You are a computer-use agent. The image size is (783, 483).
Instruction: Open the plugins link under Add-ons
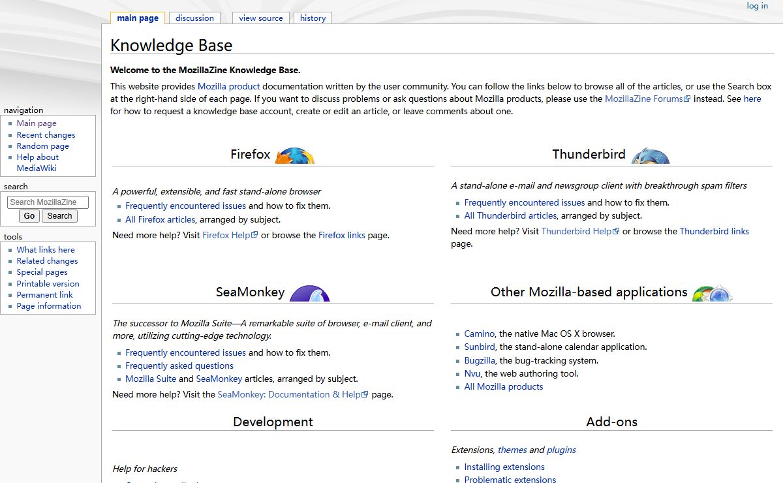pyautogui.click(x=561, y=450)
